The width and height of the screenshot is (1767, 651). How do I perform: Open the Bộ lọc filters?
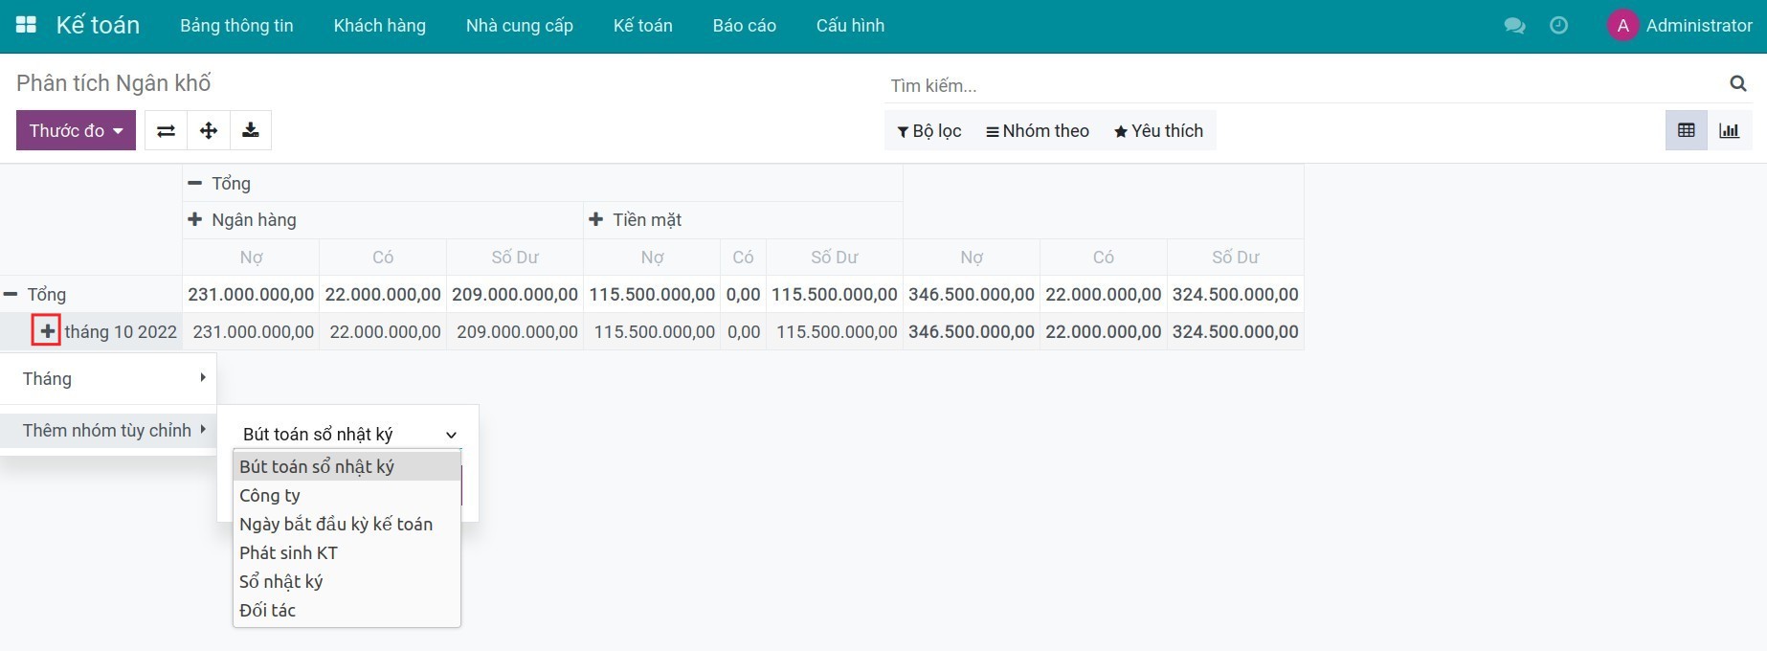pyautogui.click(x=928, y=130)
